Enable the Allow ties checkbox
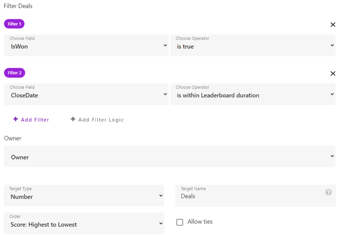The height and width of the screenshot is (237, 339). pos(180,222)
